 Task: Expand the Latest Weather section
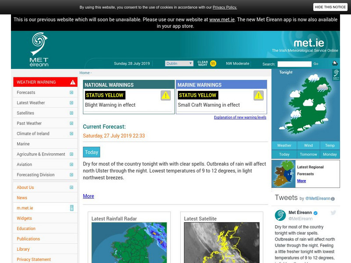(72, 103)
